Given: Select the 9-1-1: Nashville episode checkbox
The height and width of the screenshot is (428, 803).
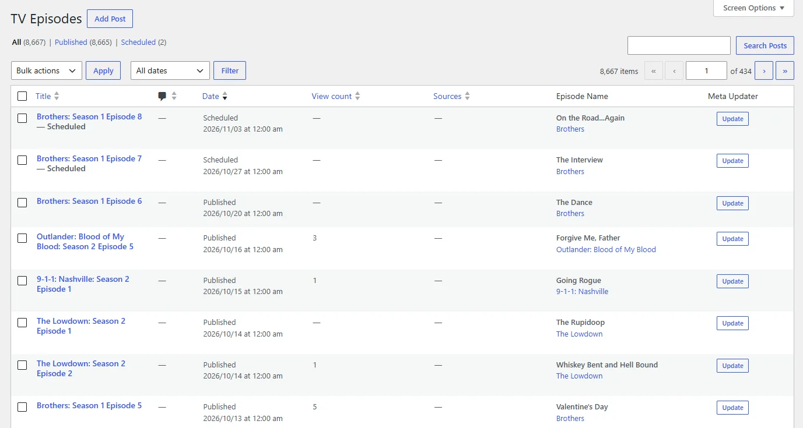Looking at the screenshot, I should (x=22, y=281).
